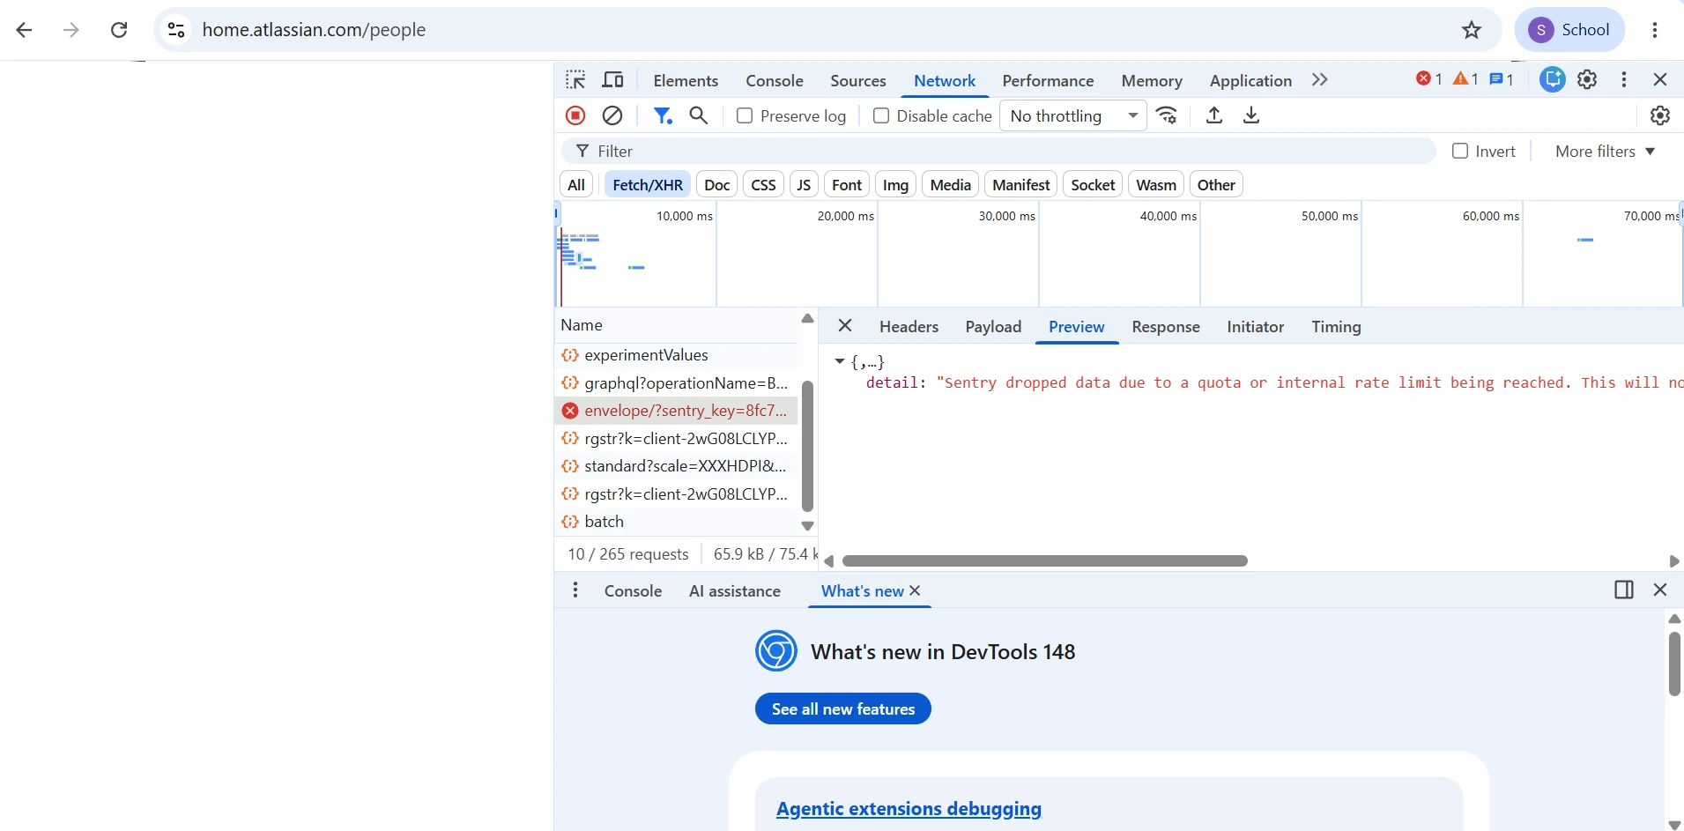The width and height of the screenshot is (1684, 831).
Task: Click the warning count badge
Action: tap(1465, 79)
